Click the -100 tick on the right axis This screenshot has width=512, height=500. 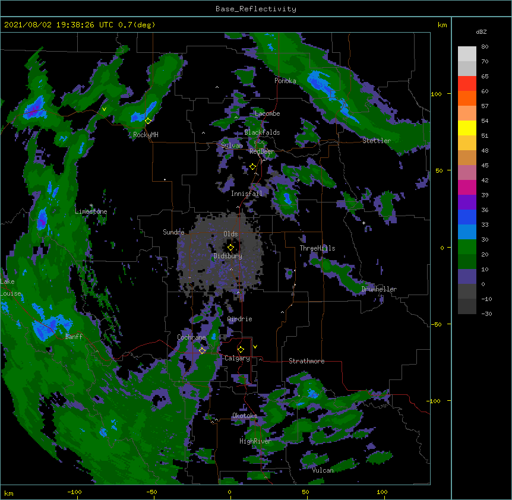434,401
